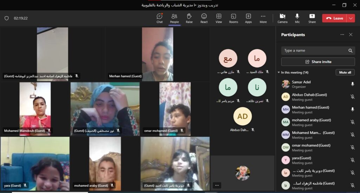Screen dimensions: 360x193
Task: Toggle the Mic mute button
Action: point(297,18)
